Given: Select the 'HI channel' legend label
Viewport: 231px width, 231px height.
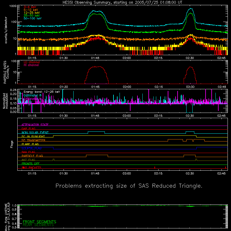Looking at the screenshot, I should [x=31, y=65].
